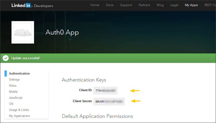Click the Auth0 App building thumbnail
The image size is (216, 123).
coord(23,32)
